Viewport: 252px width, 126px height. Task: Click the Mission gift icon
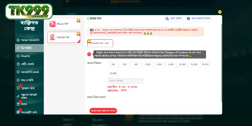tap(18, 104)
